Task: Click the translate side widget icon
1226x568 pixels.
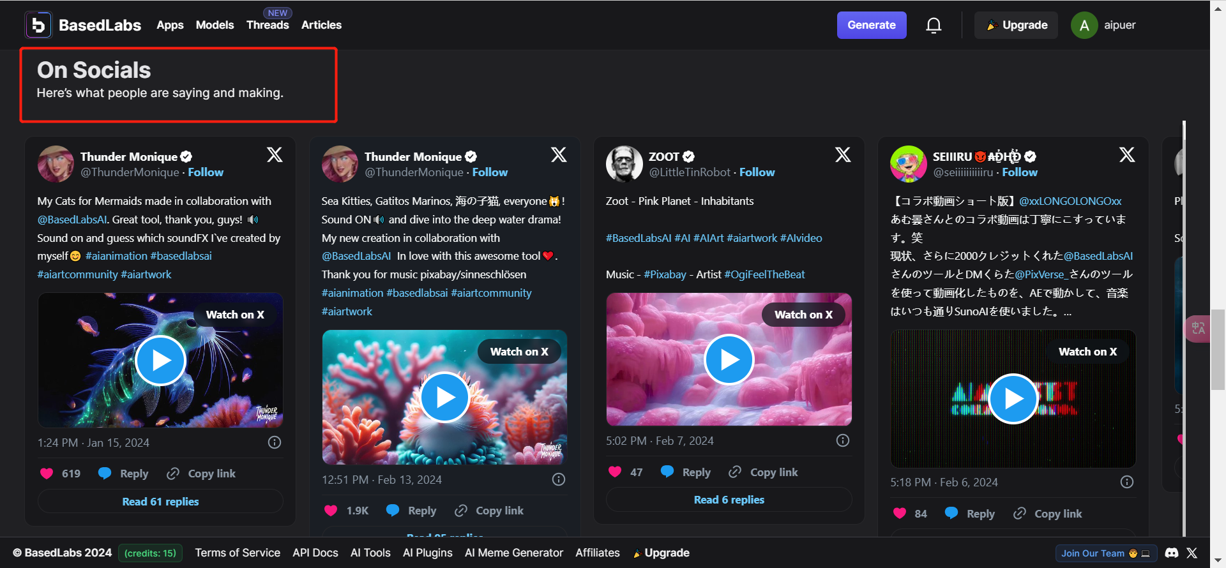Action: pos(1198,329)
